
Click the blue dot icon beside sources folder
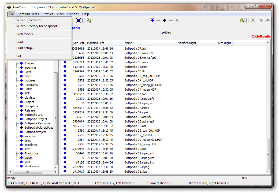pos(21,136)
